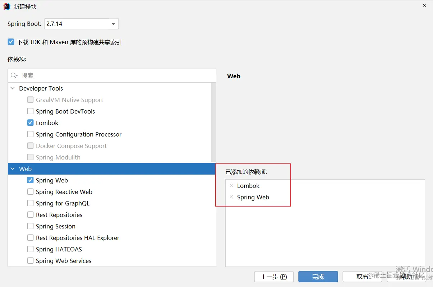This screenshot has width=433, height=287.
Task: Toggle the JDK and Maven shared indexes download checkbox
Action: click(x=11, y=42)
